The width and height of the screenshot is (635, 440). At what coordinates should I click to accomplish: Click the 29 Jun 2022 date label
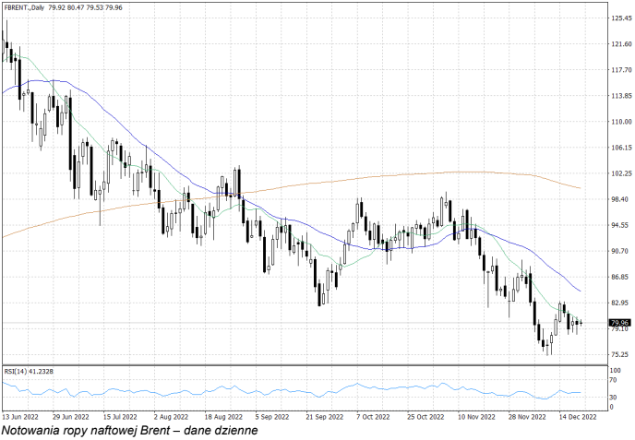pos(71,416)
